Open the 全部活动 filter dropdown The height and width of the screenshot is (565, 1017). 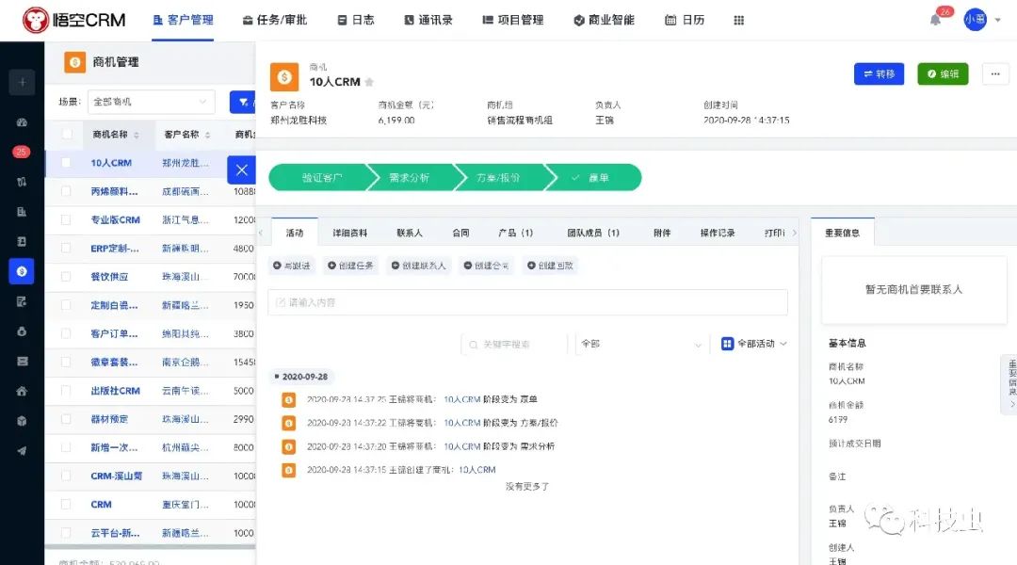coord(754,344)
